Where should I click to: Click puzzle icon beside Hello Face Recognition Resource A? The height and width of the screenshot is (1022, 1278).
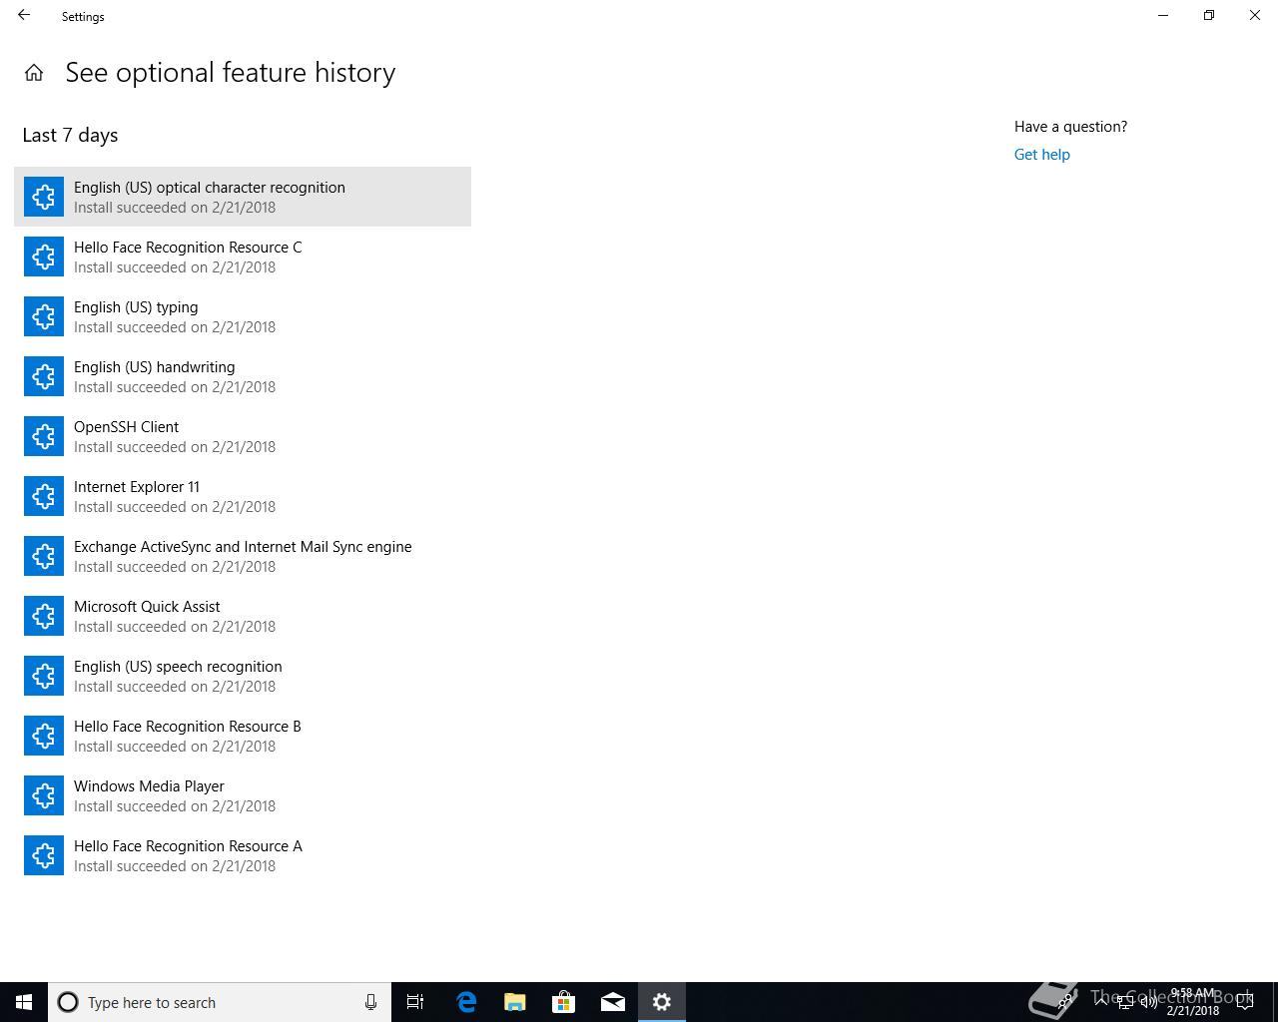pos(44,855)
